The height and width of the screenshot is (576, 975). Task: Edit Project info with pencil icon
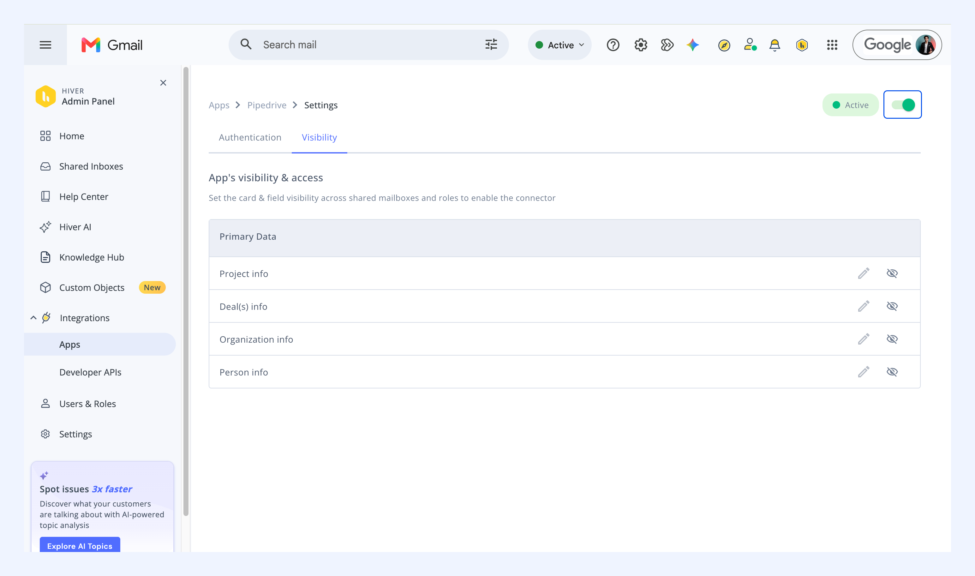[863, 273]
